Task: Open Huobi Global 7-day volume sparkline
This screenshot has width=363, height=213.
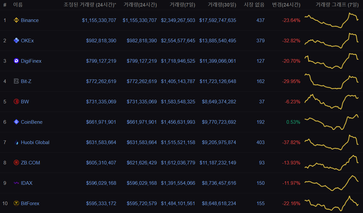Action: [x=332, y=142]
